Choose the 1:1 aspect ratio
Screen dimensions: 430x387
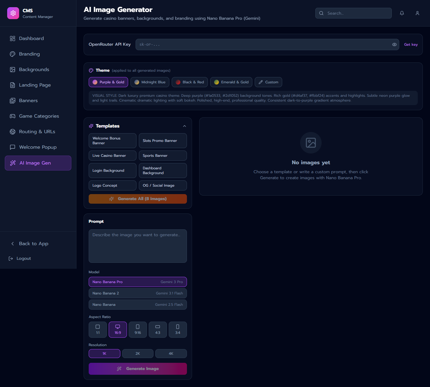98,330
